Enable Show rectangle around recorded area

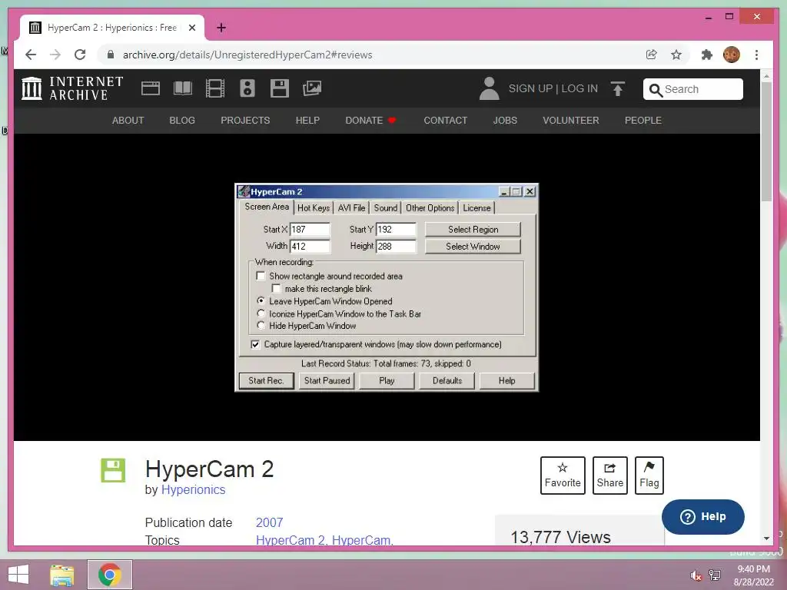pyautogui.click(x=261, y=276)
